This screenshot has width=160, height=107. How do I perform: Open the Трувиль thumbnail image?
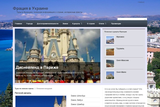(x=110, y=52)
